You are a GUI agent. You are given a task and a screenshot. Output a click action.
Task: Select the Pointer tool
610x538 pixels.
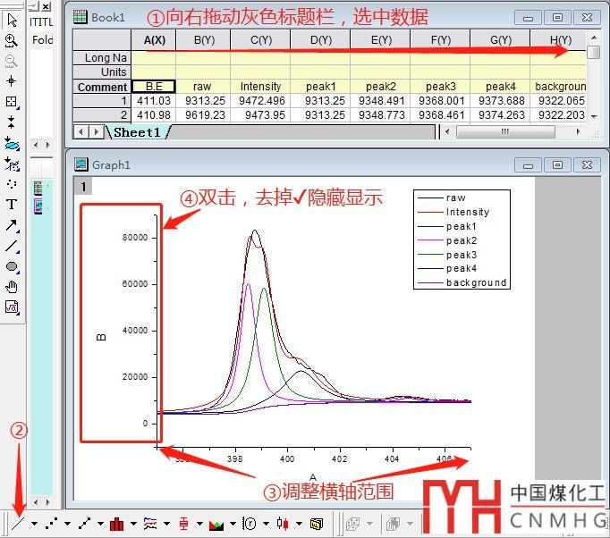(12, 20)
